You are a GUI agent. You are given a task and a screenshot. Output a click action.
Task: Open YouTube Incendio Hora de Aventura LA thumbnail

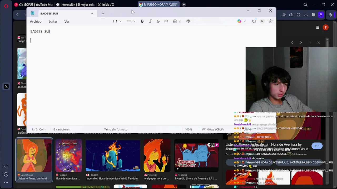tap(196, 155)
